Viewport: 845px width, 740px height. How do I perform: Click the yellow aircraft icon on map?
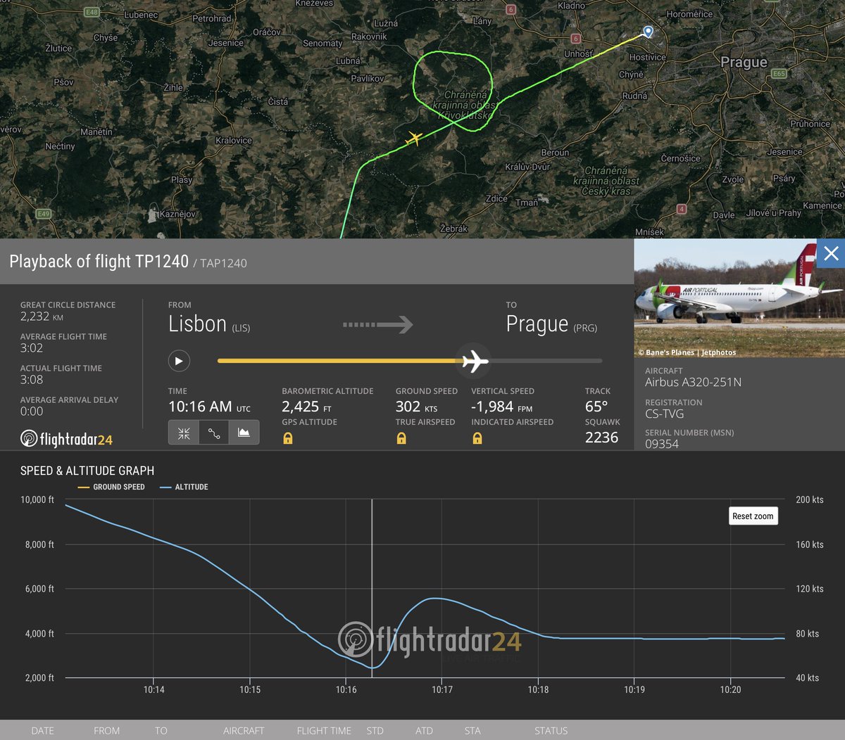point(413,139)
